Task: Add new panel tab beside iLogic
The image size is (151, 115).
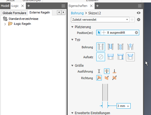Action: (29, 6)
